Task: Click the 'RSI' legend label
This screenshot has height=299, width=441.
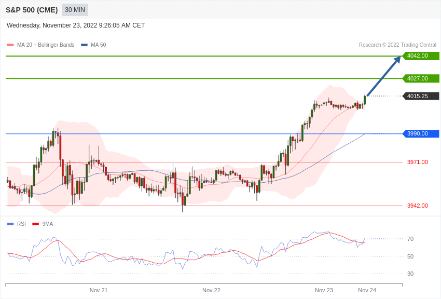Action: point(21,224)
